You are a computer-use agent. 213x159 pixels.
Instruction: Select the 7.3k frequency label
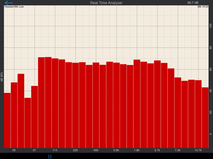tap(178, 150)
